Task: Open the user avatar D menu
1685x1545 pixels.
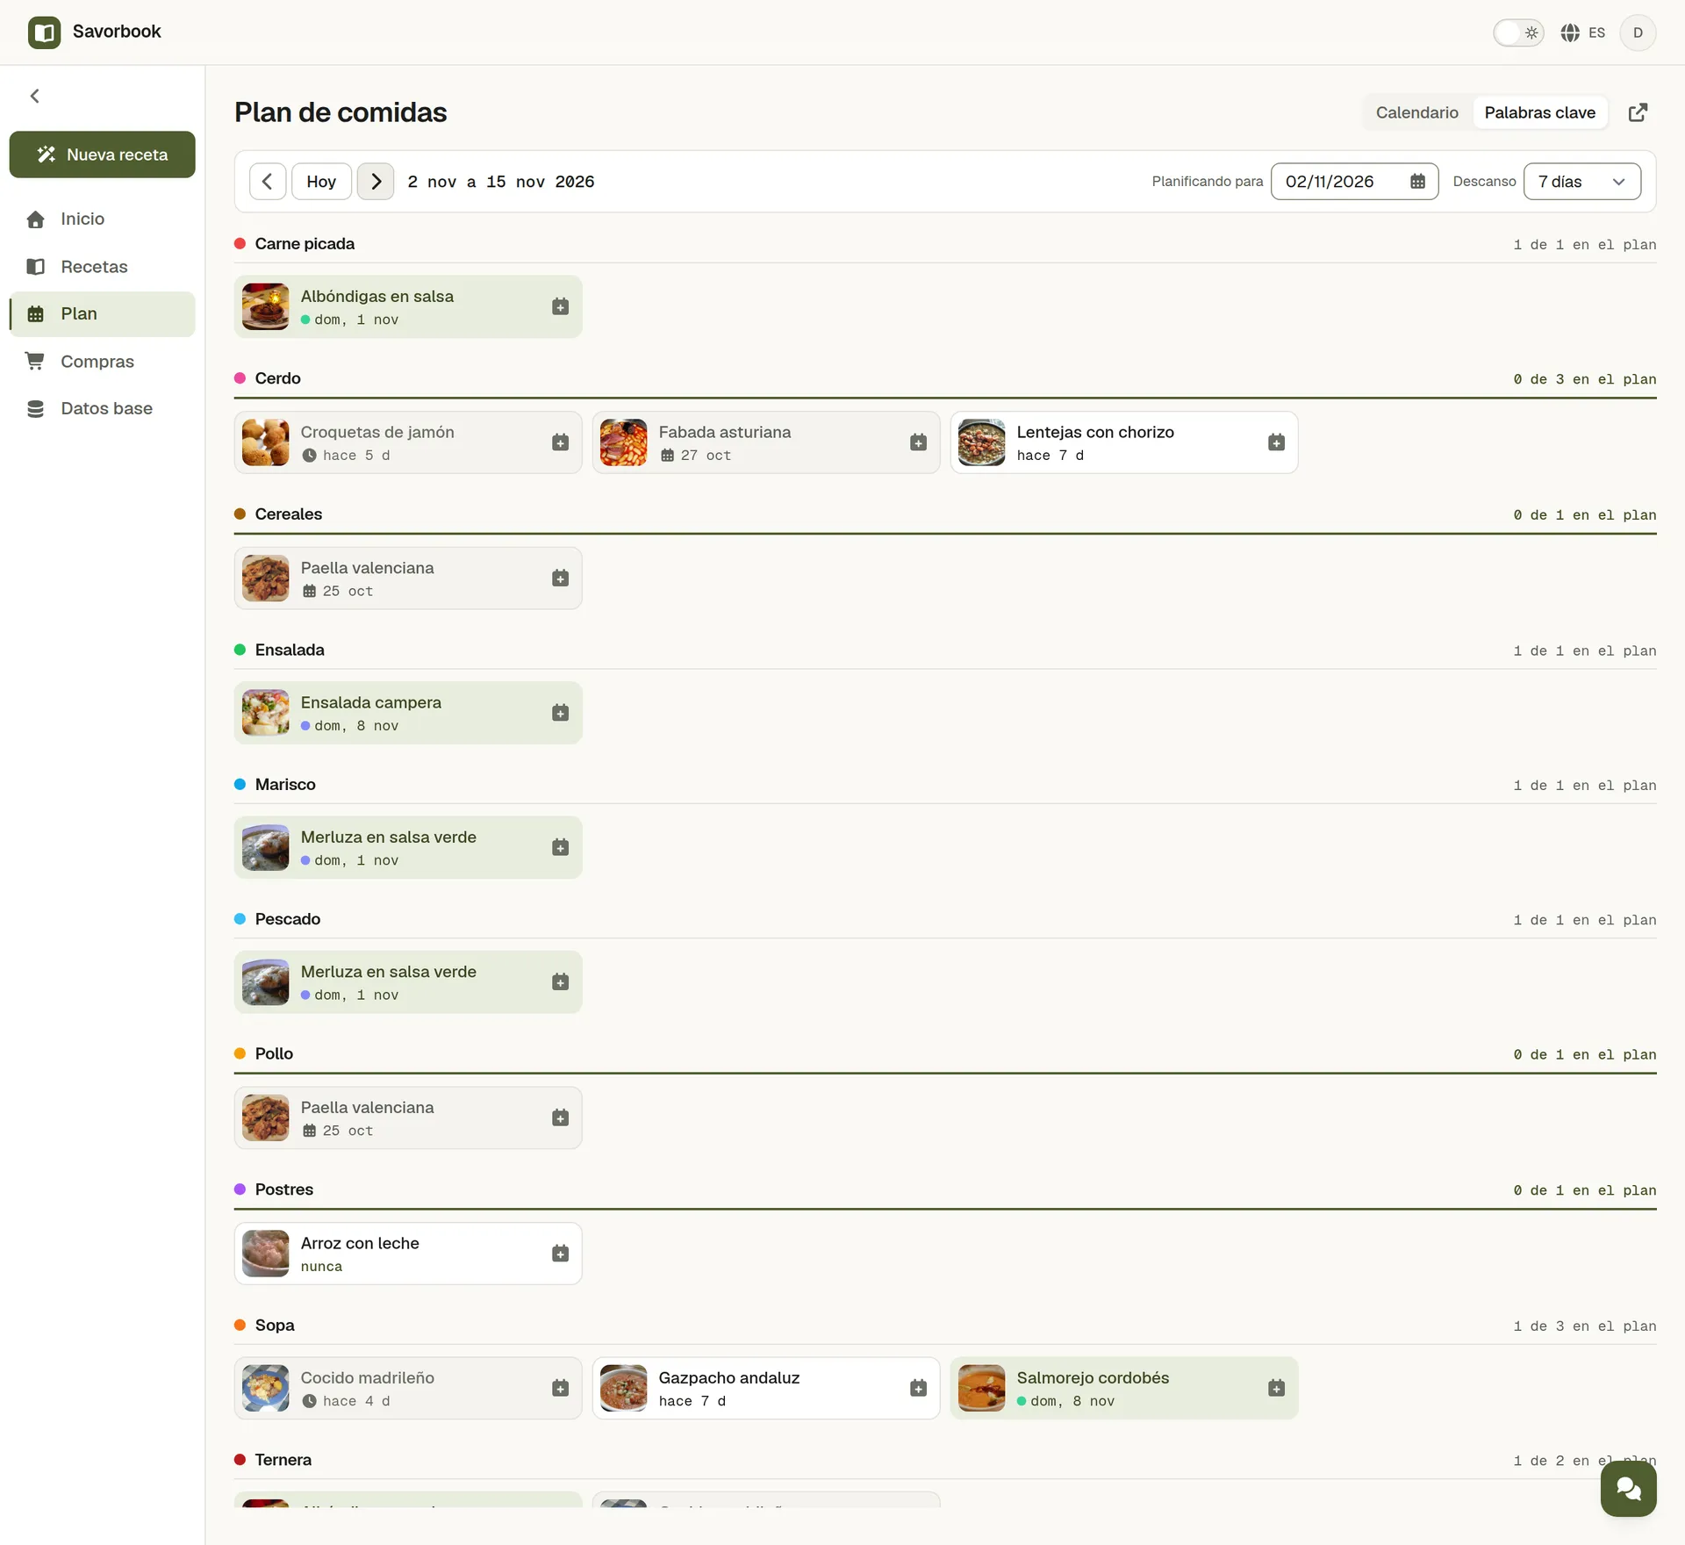Action: tap(1638, 32)
